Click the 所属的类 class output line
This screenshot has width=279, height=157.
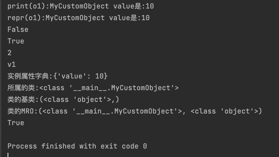[x=93, y=88]
